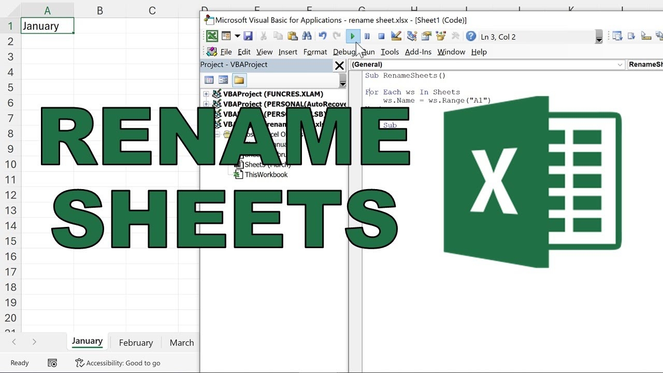Switch to the February sheet tab
Screen dimensions: 663x373
(135, 342)
